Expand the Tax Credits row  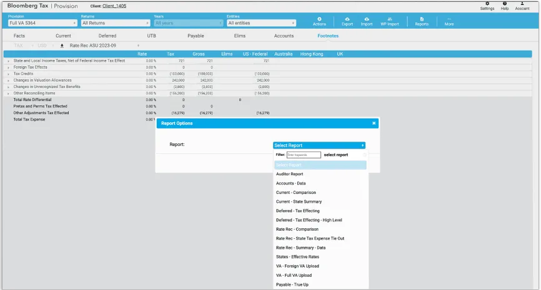click(8, 74)
